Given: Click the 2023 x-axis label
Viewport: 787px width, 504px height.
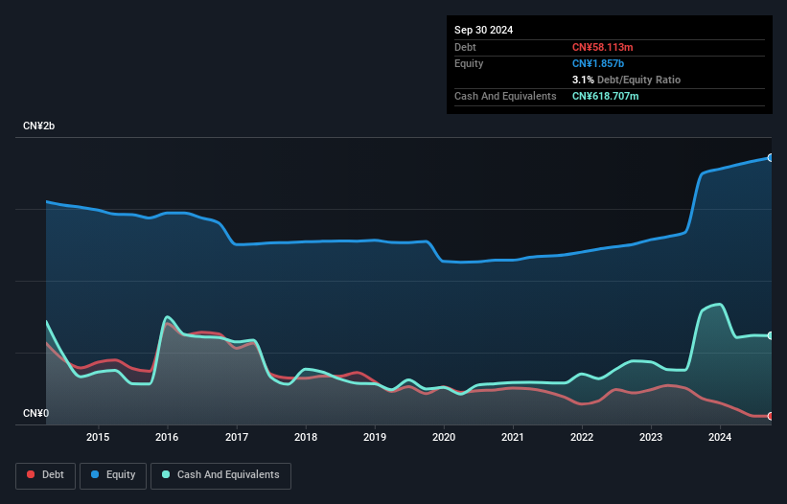Looking at the screenshot, I should coord(651,437).
